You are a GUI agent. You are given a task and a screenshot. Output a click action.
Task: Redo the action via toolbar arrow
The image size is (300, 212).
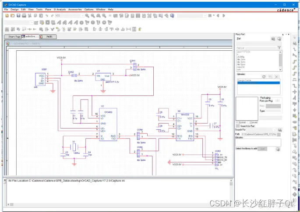tap(52, 16)
